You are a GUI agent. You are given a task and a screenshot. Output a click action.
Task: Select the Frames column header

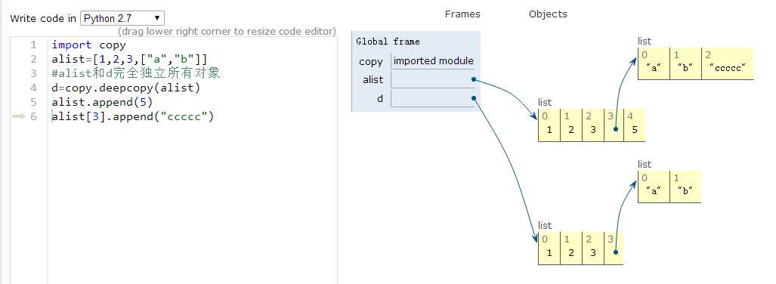tap(462, 14)
